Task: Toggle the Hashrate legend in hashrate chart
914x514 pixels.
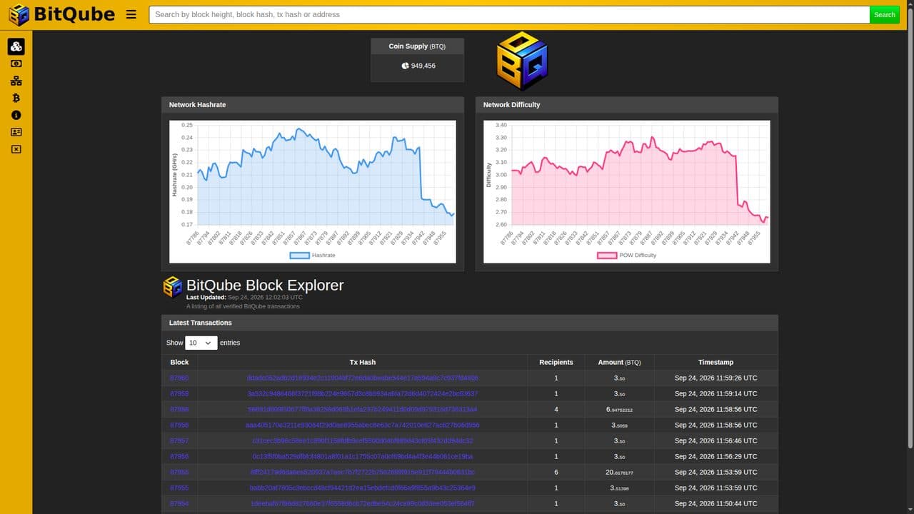Action: (312, 255)
